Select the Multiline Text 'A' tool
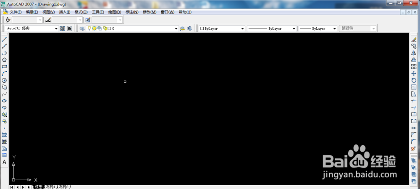This screenshot has width=420, height=189. [4, 162]
